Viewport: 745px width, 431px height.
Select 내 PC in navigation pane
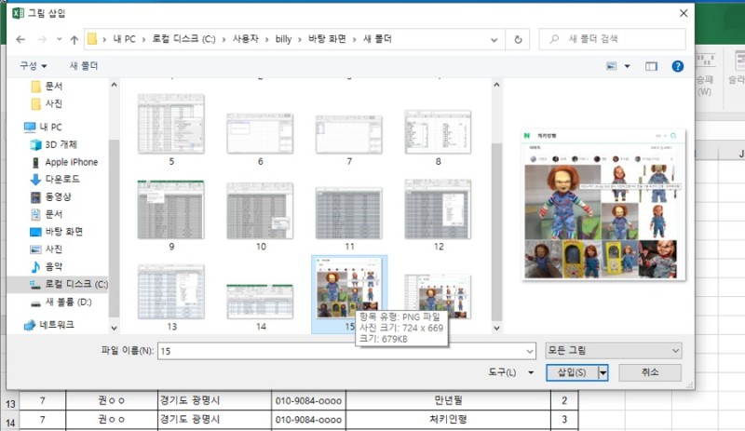coord(43,127)
